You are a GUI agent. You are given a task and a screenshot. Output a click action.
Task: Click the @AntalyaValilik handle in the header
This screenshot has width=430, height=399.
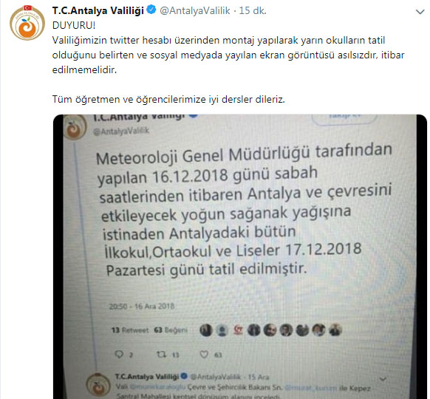[x=195, y=10]
